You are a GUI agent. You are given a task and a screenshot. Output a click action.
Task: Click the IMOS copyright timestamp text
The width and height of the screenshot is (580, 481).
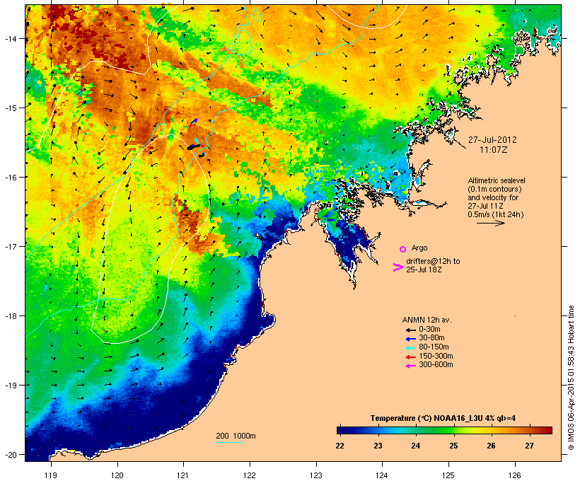pos(571,378)
